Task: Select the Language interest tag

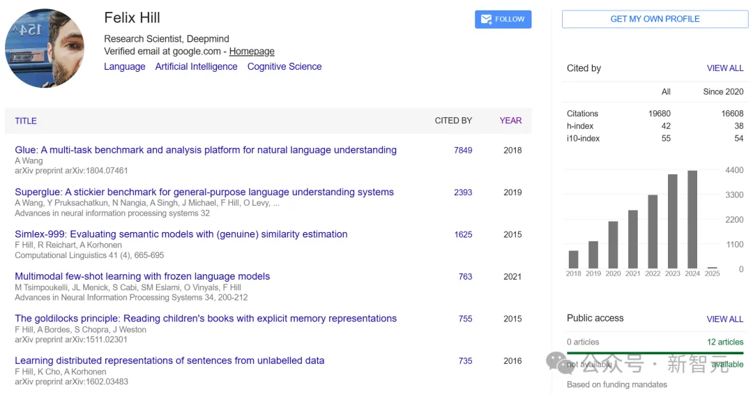Action: pos(125,67)
